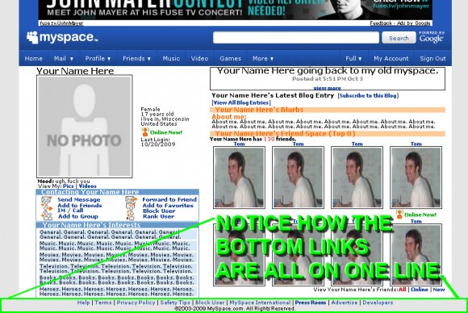Click the Online Now status icon beside profile

145,131
